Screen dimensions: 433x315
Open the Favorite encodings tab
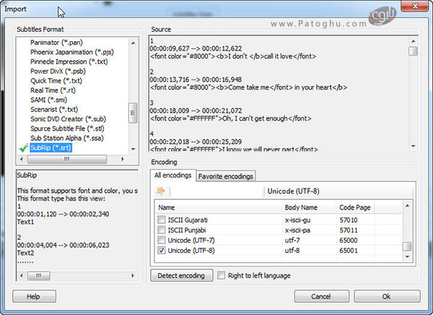pyautogui.click(x=225, y=176)
